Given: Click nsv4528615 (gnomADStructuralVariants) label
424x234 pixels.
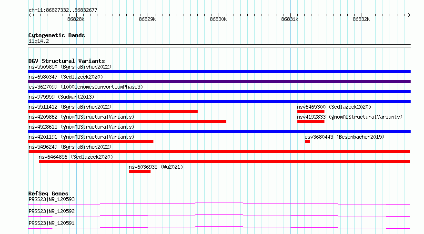Looking at the screenshot, I should [x=81, y=127].
